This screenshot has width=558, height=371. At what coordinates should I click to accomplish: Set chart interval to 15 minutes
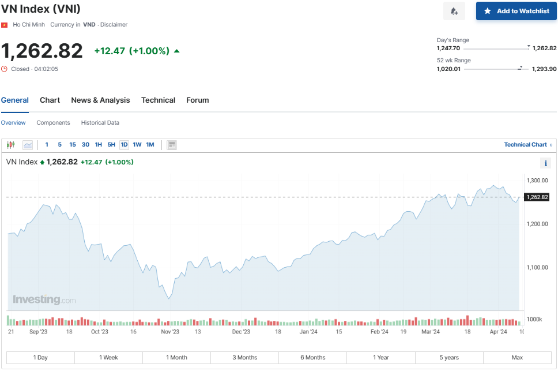point(73,145)
